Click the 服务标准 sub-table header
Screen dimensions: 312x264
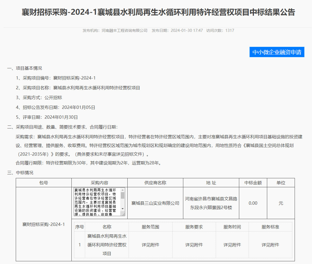270,227
